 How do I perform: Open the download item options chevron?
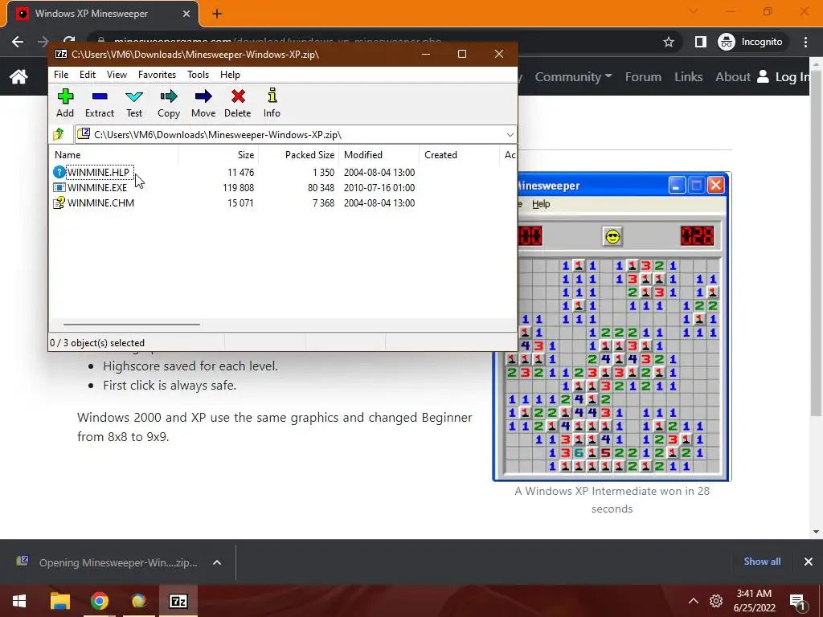tap(217, 562)
